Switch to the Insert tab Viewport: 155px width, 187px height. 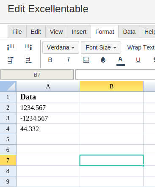pyautogui.click(x=79, y=32)
